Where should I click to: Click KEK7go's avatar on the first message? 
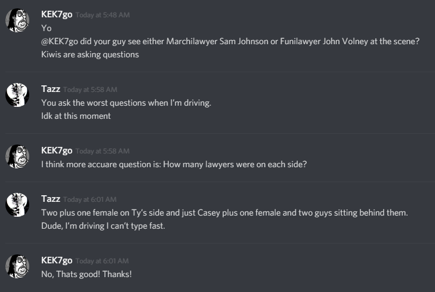(17, 20)
